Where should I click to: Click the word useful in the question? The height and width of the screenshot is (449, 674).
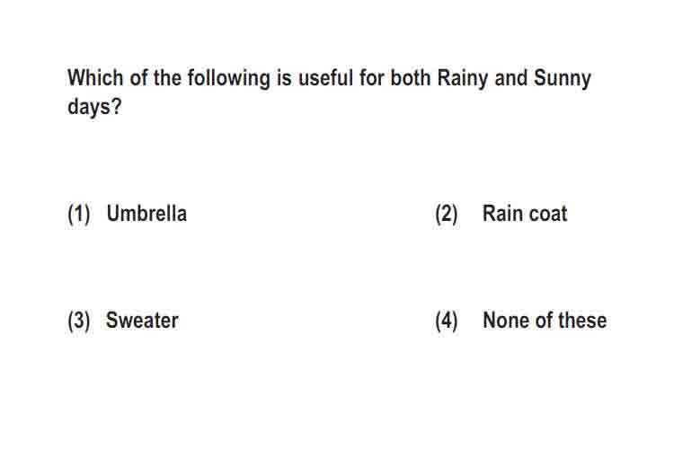coord(326,78)
